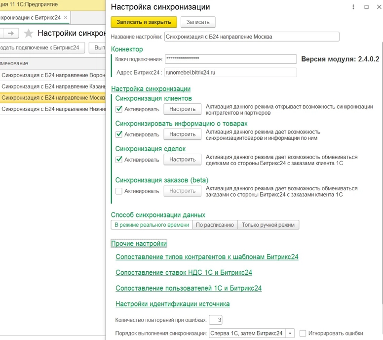
Task: Click Настроить for товары synchronization
Action: pos(183,134)
